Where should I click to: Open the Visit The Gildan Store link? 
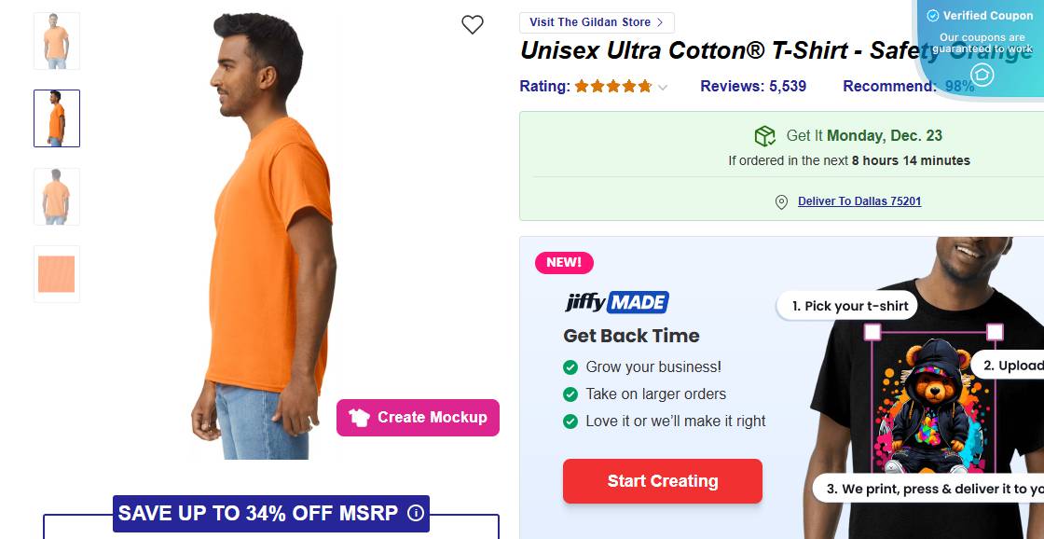pos(597,22)
